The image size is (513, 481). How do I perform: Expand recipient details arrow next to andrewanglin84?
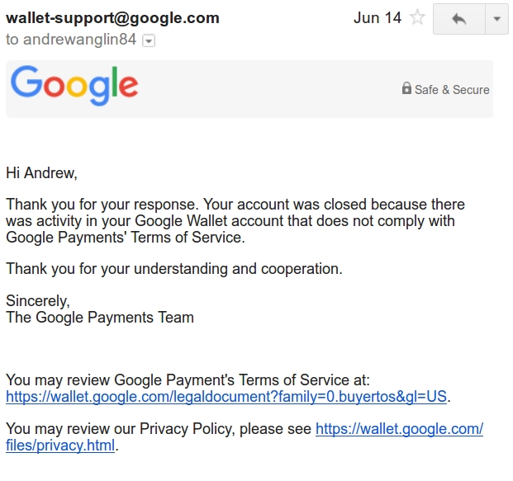(149, 40)
